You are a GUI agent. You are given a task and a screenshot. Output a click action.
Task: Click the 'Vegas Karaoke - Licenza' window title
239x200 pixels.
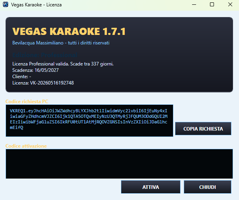36,5
